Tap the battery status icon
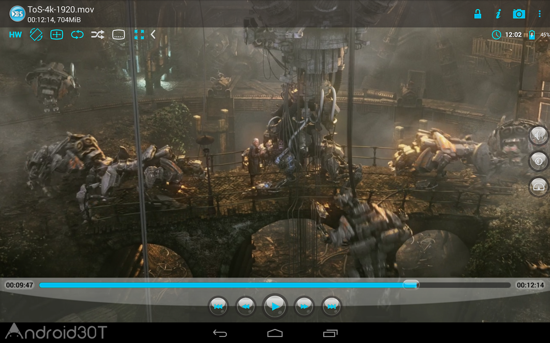Image resolution: width=550 pixels, height=343 pixels. [532, 35]
